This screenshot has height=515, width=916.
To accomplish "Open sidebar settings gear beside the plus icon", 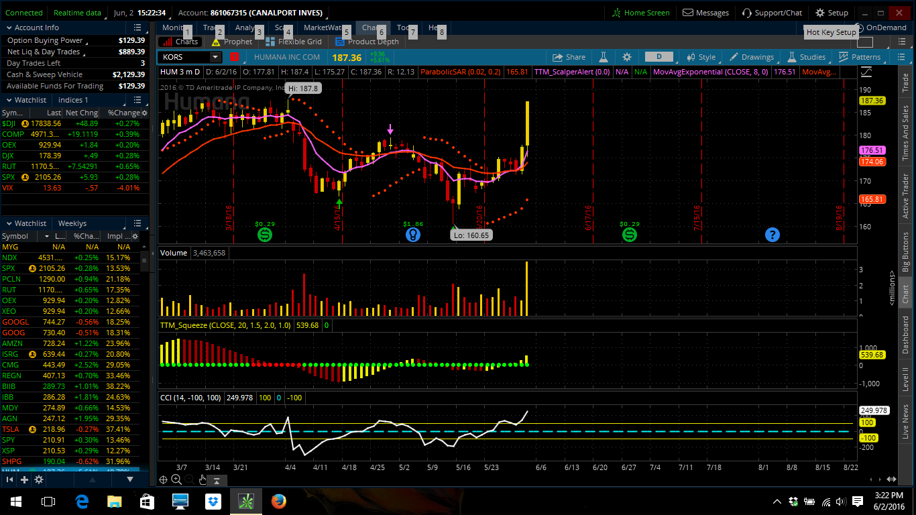I will pyautogui.click(x=39, y=479).
